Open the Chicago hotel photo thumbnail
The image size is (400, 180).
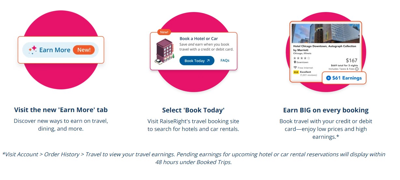[x=325, y=33]
